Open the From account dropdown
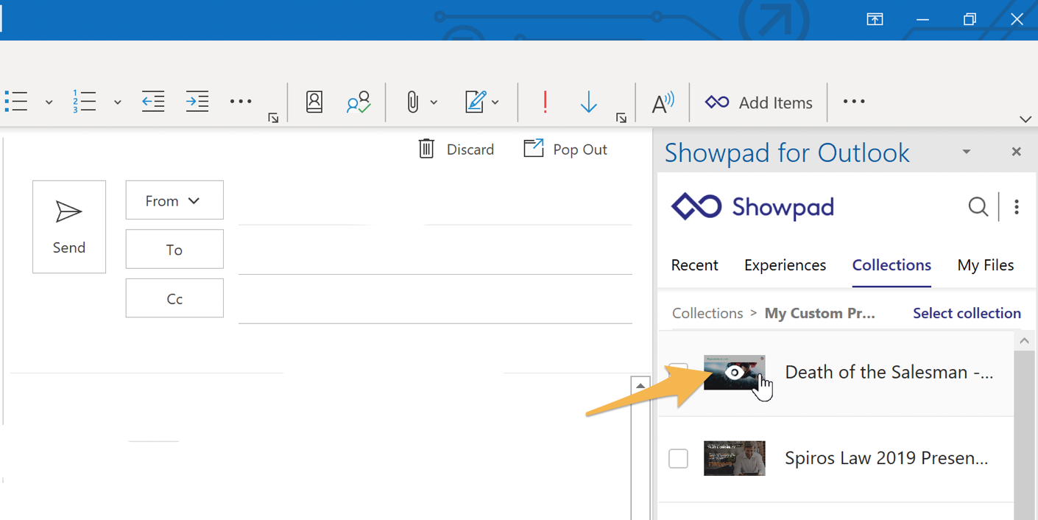This screenshot has width=1038, height=520. (x=174, y=200)
